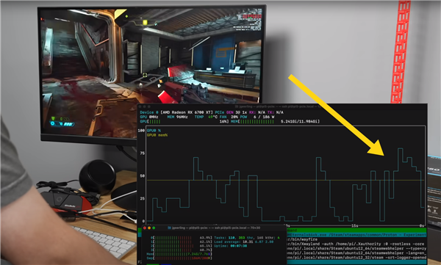Click the 'GPU0 mem%' graph legend entry
This screenshot has height=265, width=441.
pos(157,135)
